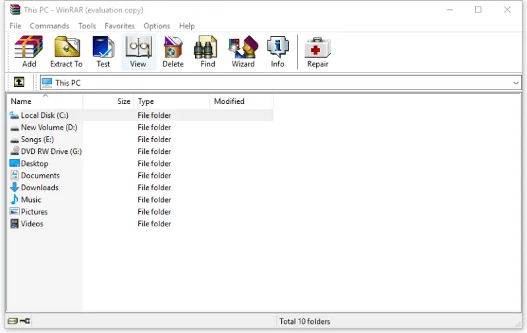Click the Add archive toolbar icon
Image resolution: width=527 pixels, height=333 pixels.
tap(29, 52)
